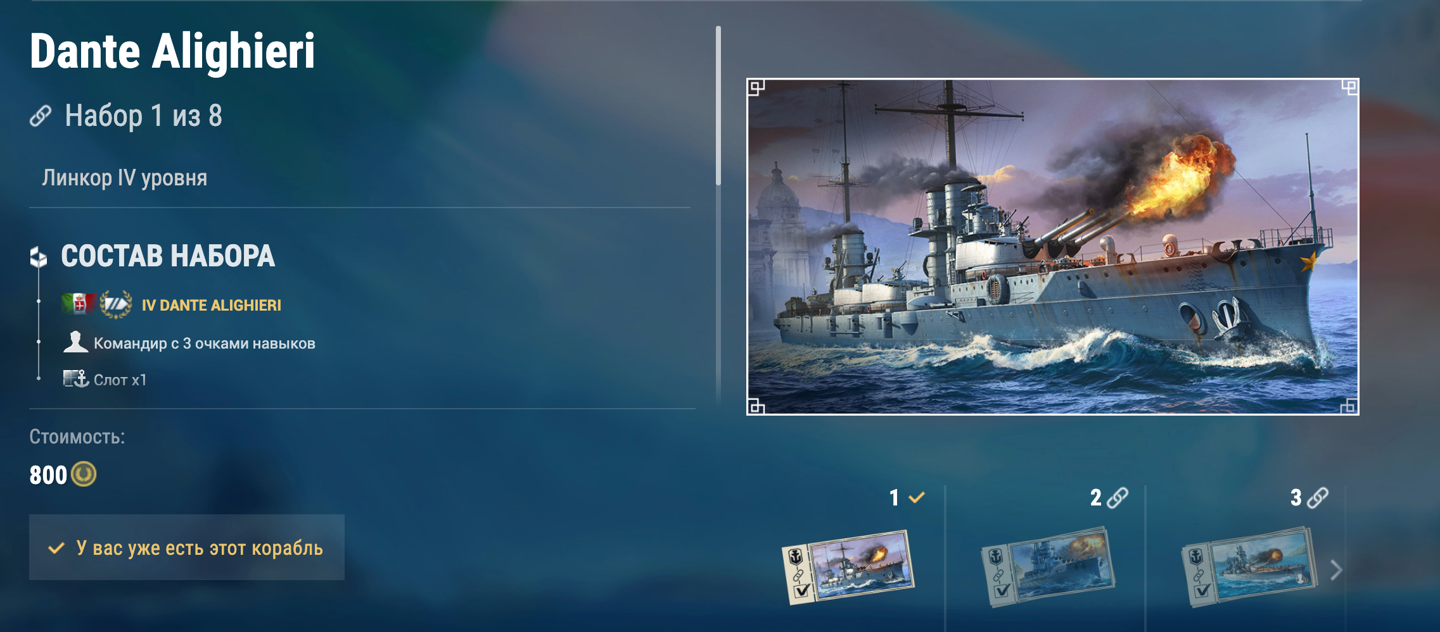Click the doubloon coin icon next to 800
The image size is (1440, 632).
point(83,474)
